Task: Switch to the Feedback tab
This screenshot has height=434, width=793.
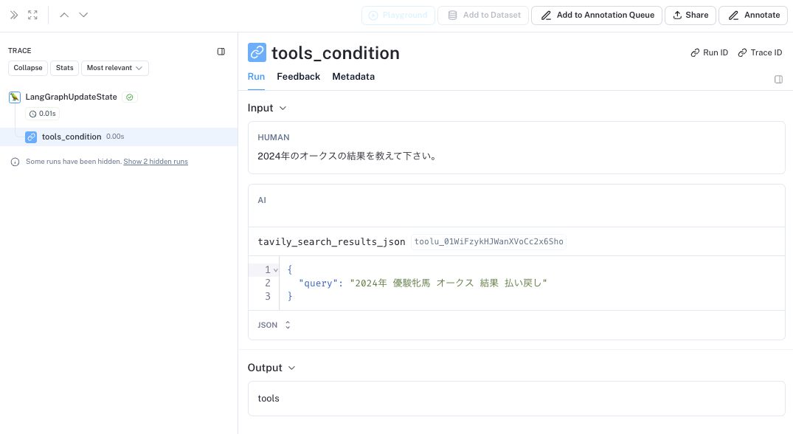Action: (x=298, y=76)
